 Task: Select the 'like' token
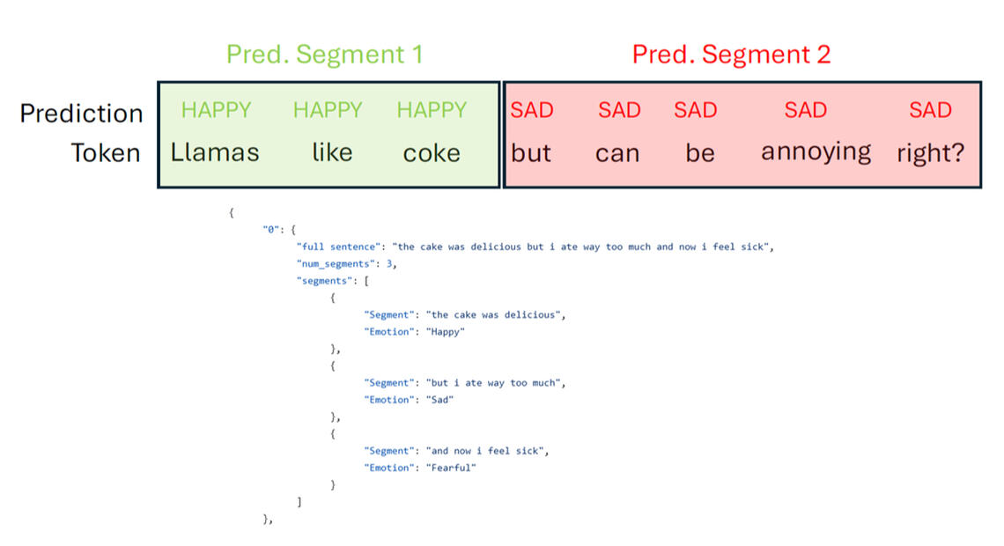(x=332, y=152)
